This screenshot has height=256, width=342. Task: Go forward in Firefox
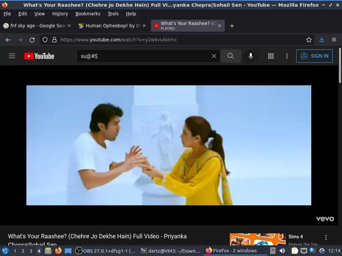(x=20, y=40)
